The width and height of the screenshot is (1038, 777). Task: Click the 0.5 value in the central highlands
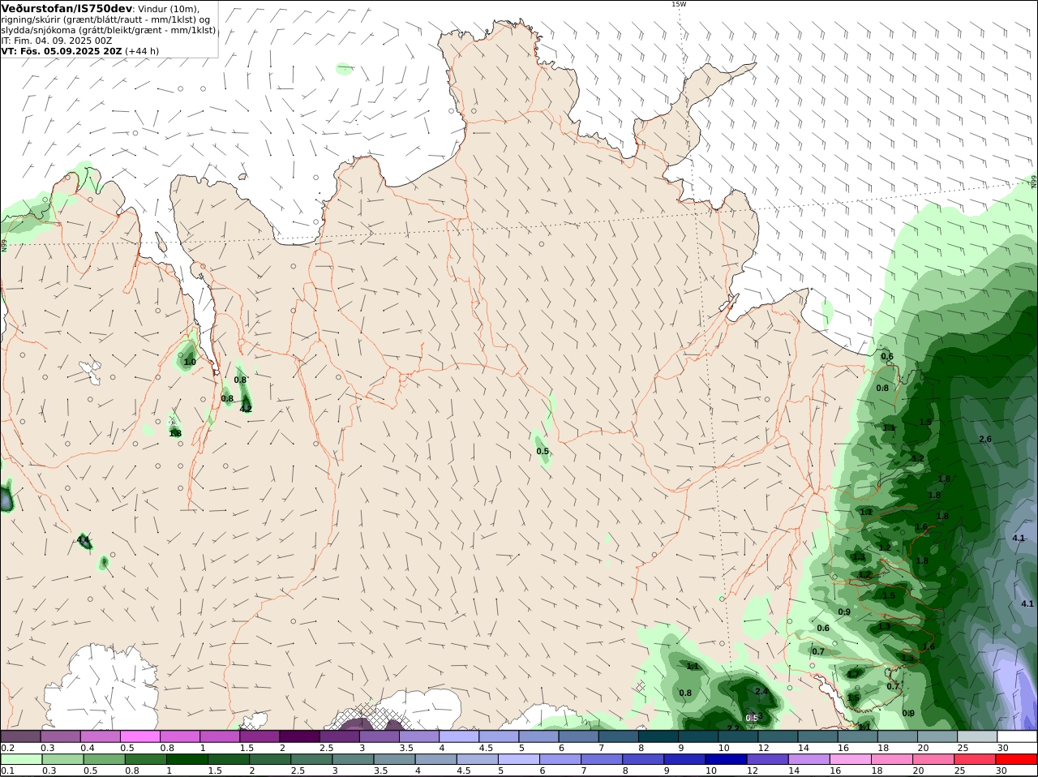543,452
